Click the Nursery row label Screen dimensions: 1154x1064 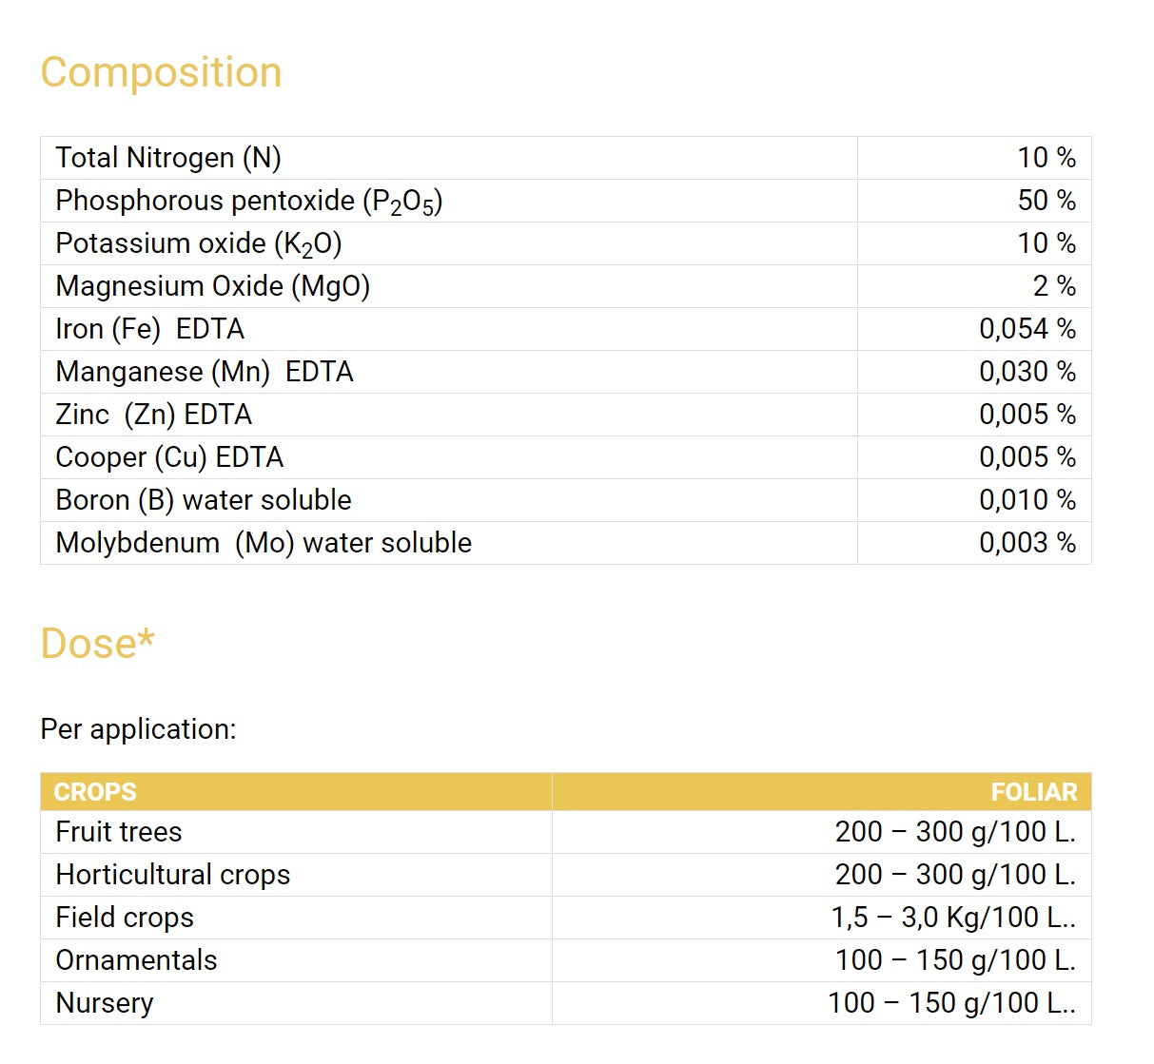pyautogui.click(x=104, y=1003)
